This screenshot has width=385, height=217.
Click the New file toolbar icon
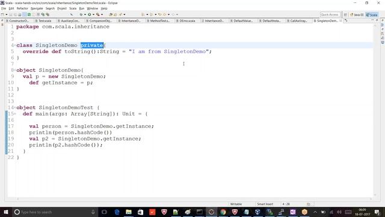2,14
